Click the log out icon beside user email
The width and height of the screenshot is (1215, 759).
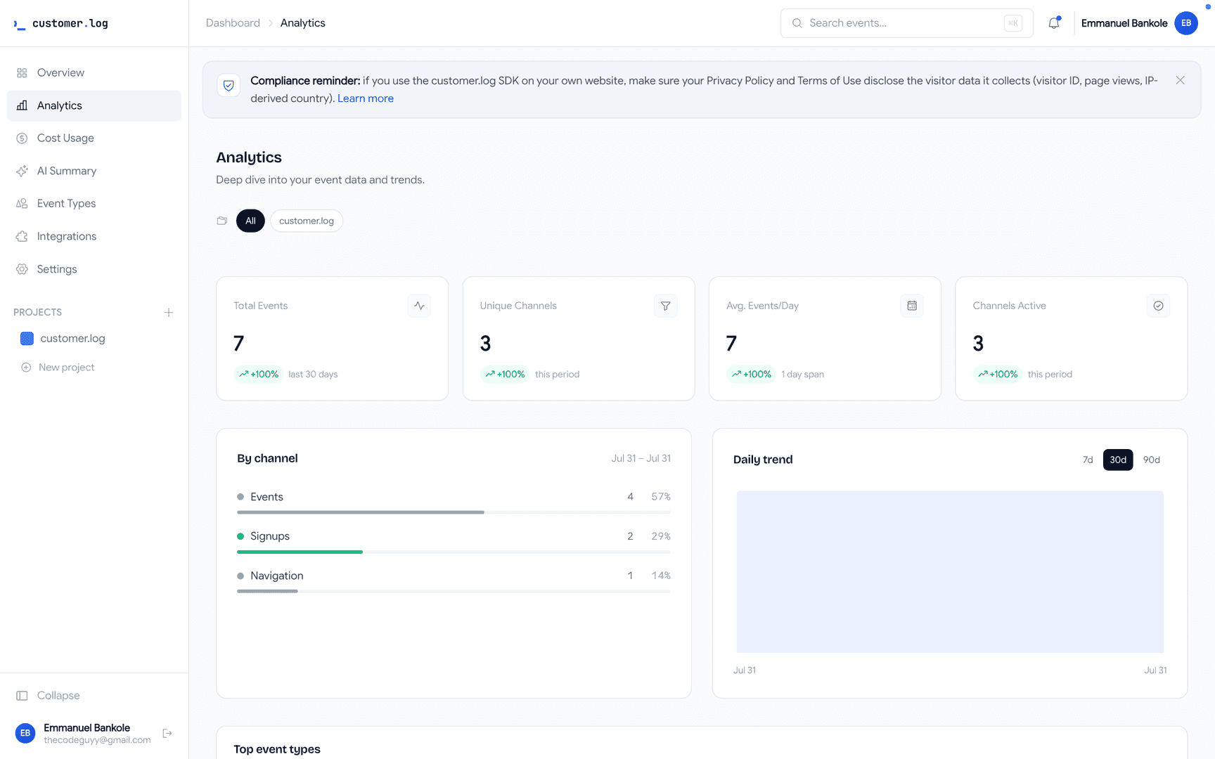click(x=167, y=734)
